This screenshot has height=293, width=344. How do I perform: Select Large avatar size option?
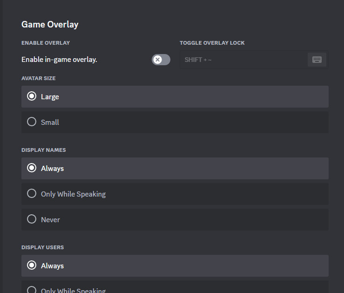[x=175, y=96]
